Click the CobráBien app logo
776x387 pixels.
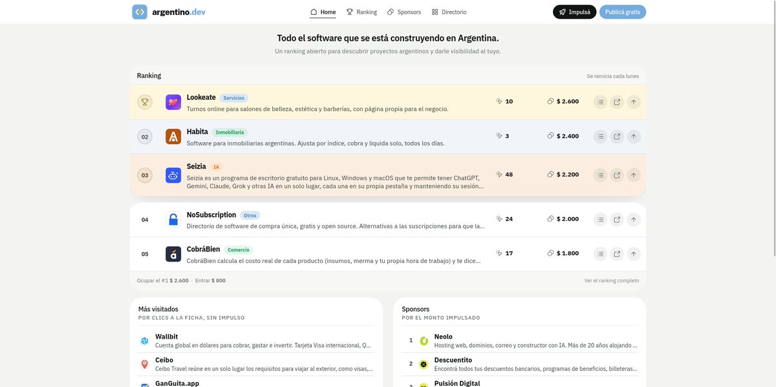[x=173, y=254]
